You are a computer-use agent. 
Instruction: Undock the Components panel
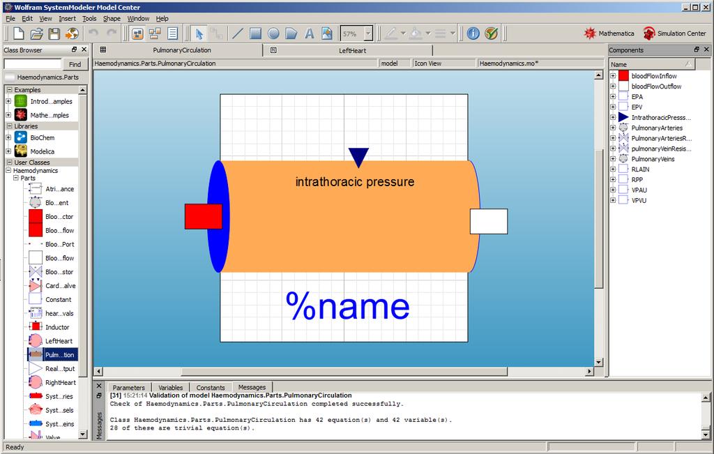tap(697, 50)
